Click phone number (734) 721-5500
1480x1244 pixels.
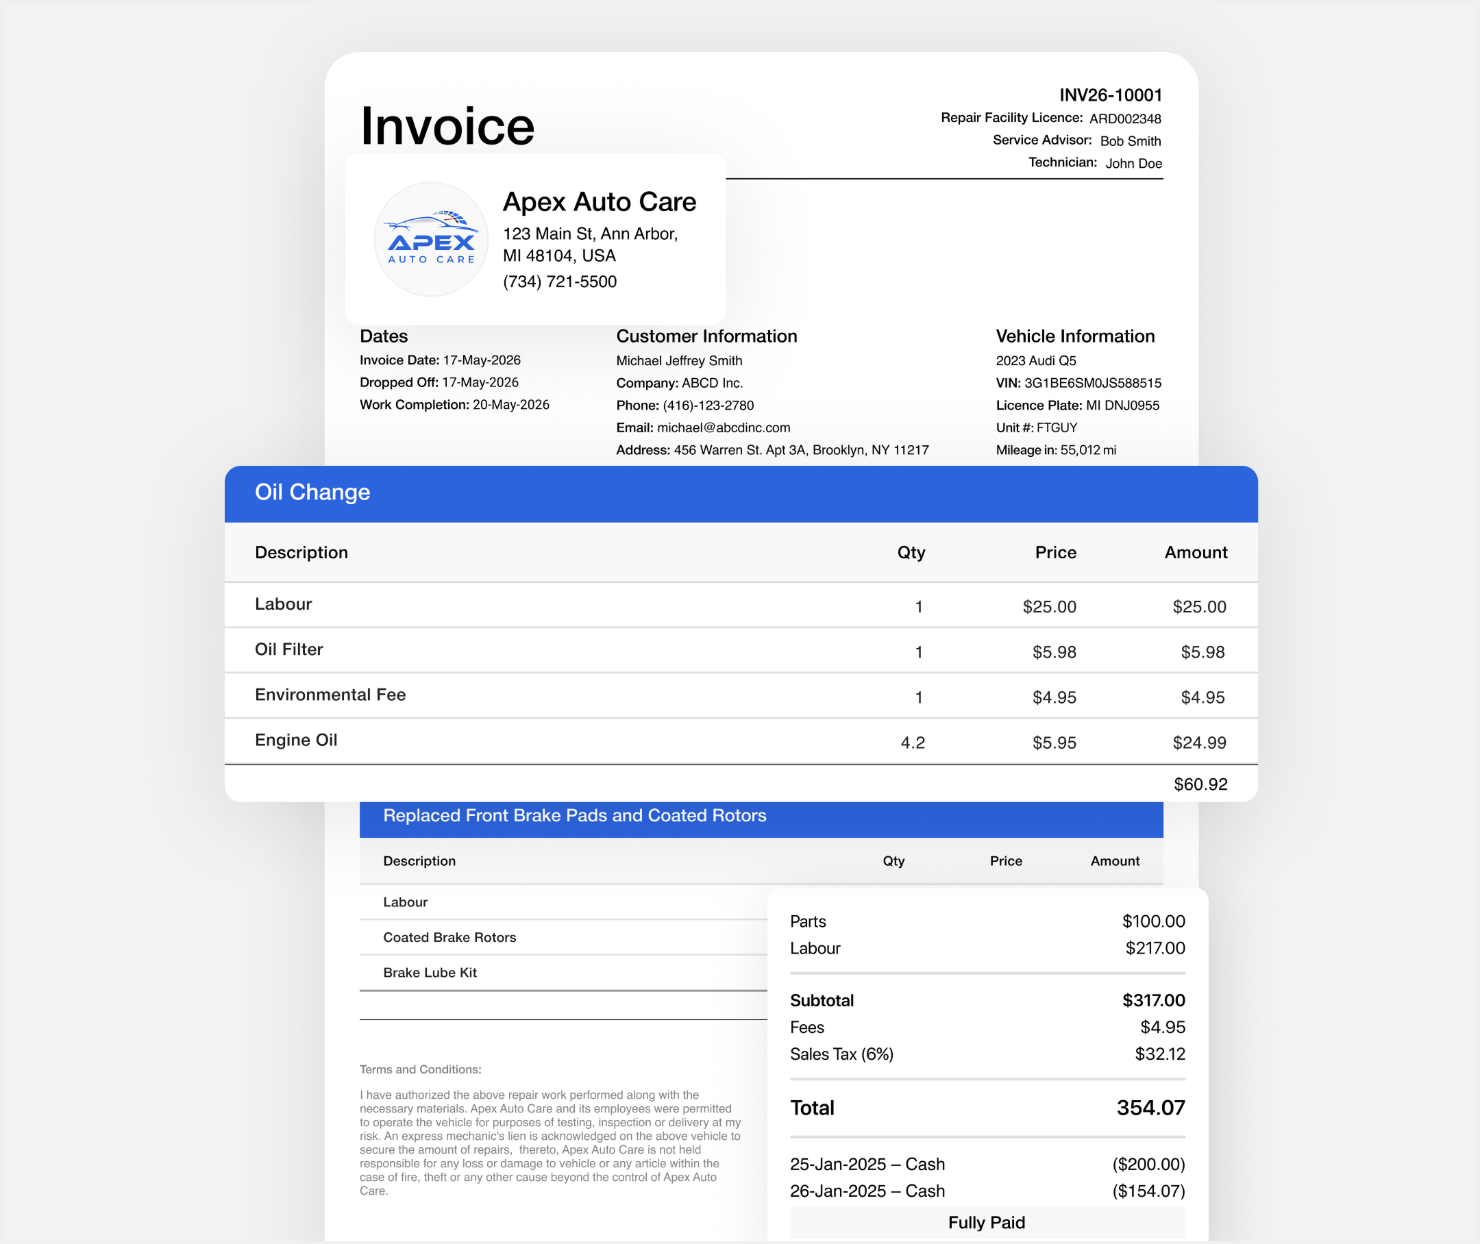560,282
